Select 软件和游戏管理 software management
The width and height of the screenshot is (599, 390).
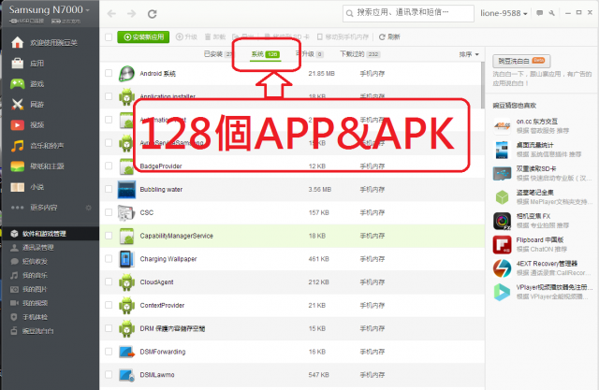pyautogui.click(x=50, y=234)
